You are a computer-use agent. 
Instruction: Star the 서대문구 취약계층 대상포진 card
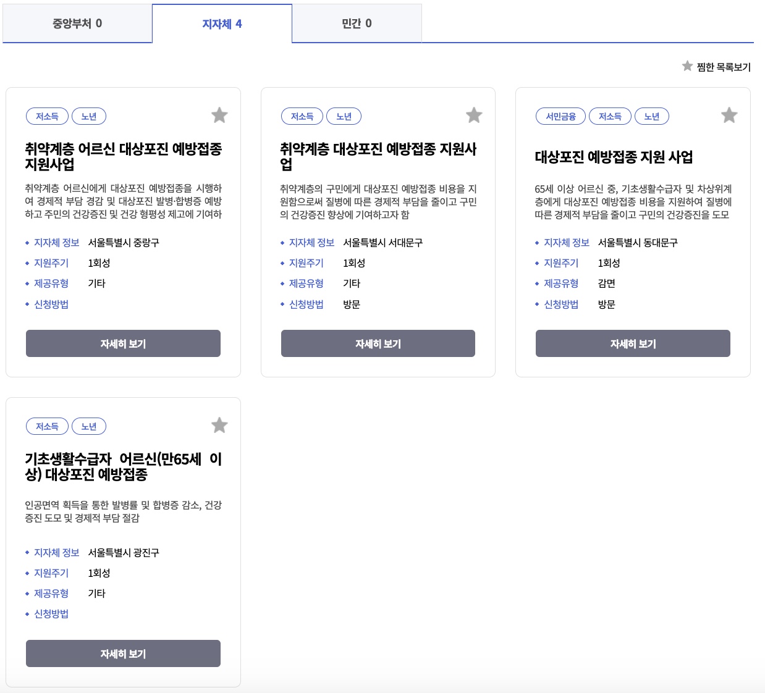tap(474, 115)
